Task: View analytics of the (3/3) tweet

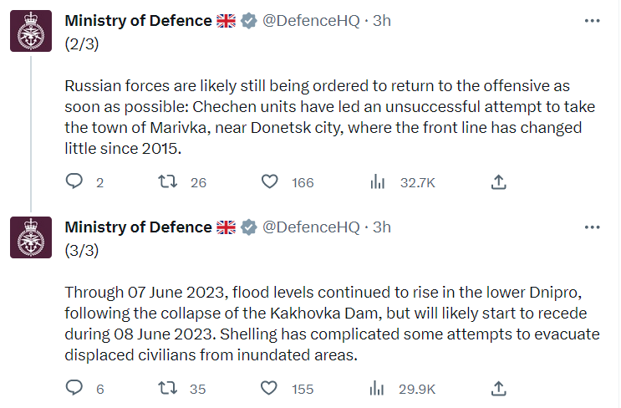Action: [377, 388]
